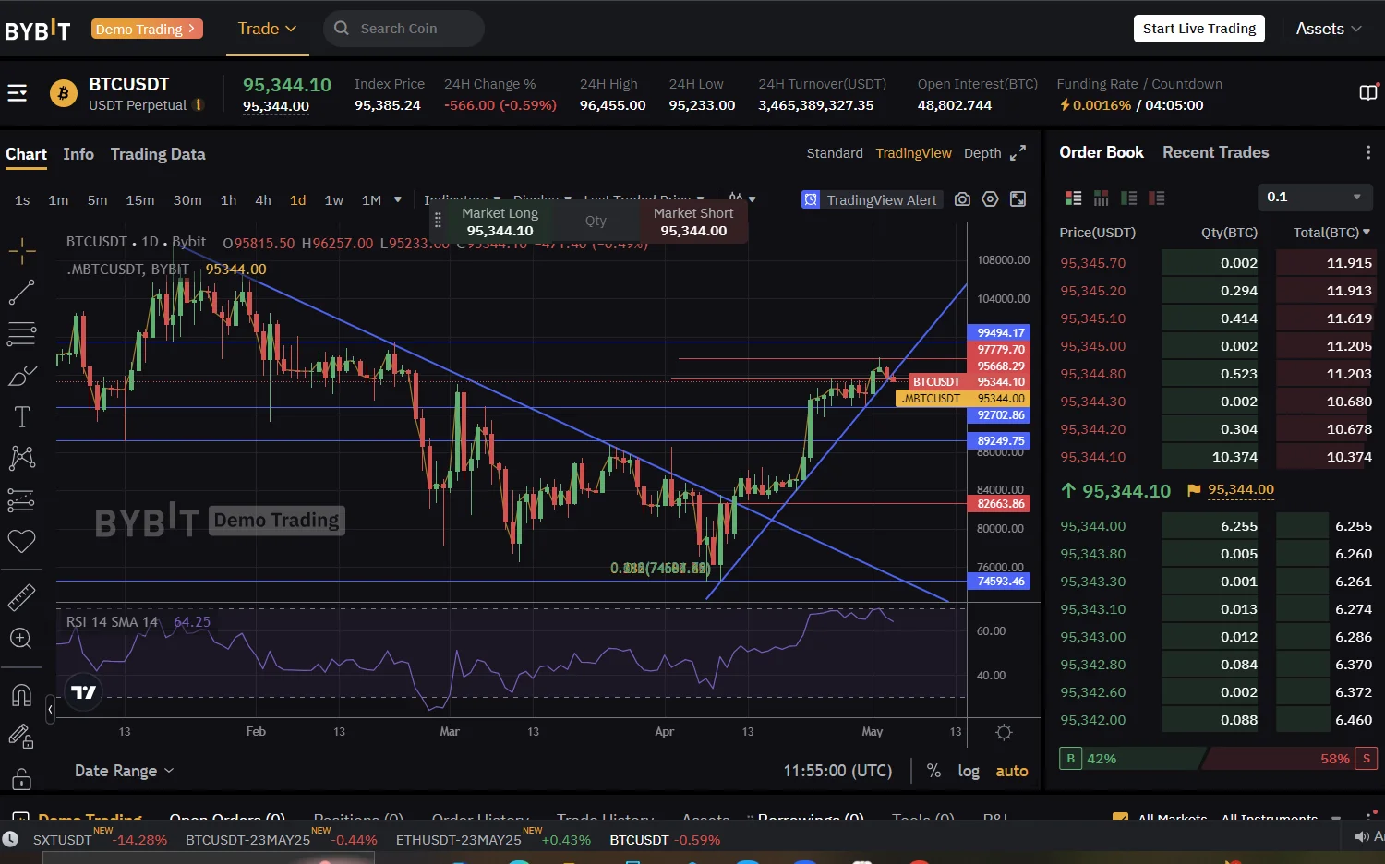Open the Fibonacci and pitchfork tools
1385x864 pixels.
[x=22, y=333]
